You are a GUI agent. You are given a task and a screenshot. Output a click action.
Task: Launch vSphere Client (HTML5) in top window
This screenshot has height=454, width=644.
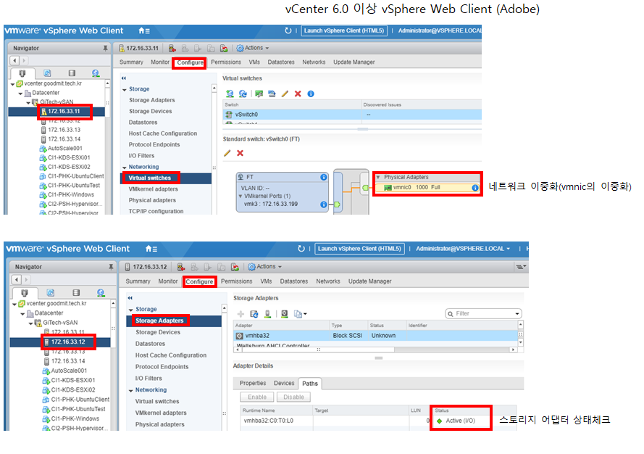pos(344,31)
